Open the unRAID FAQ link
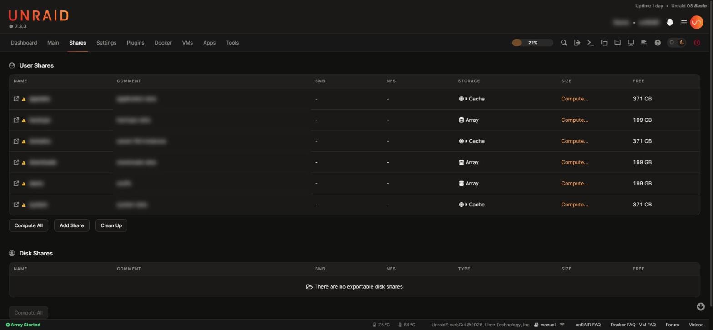 click(588, 325)
